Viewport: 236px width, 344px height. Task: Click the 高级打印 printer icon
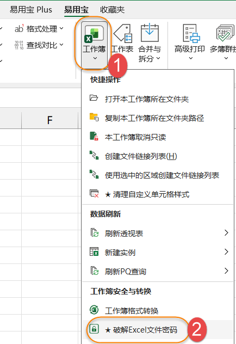click(x=191, y=33)
